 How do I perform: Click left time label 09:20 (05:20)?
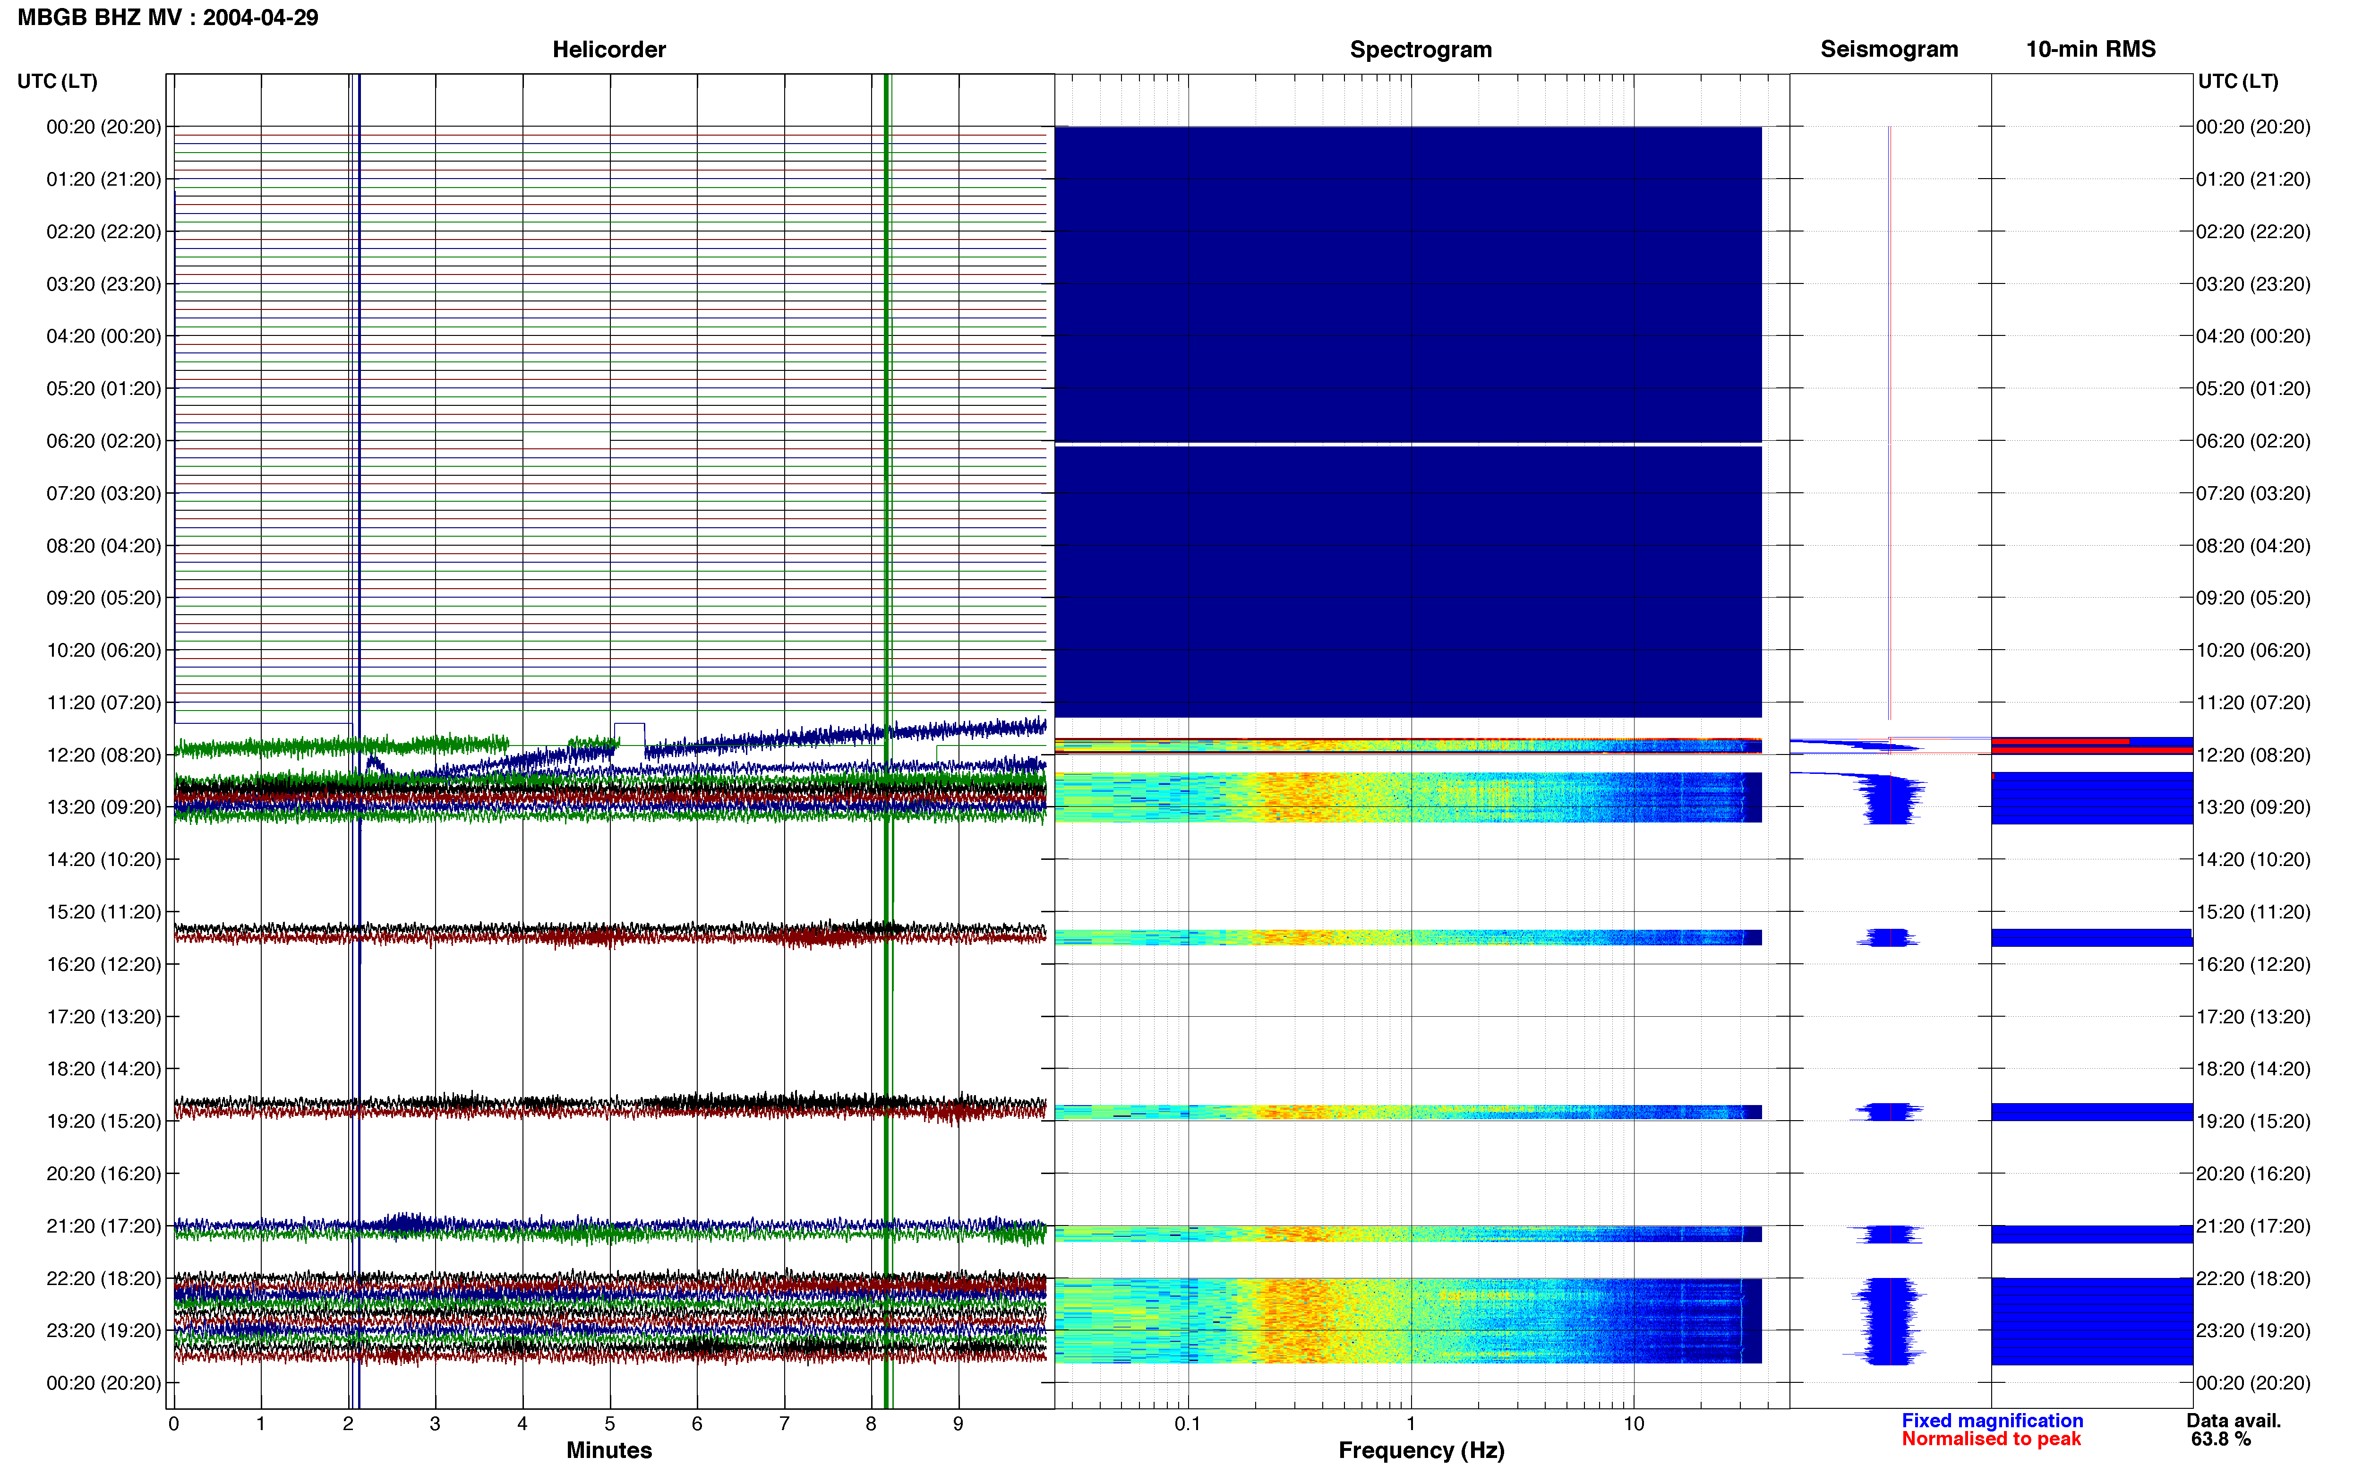[x=104, y=597]
